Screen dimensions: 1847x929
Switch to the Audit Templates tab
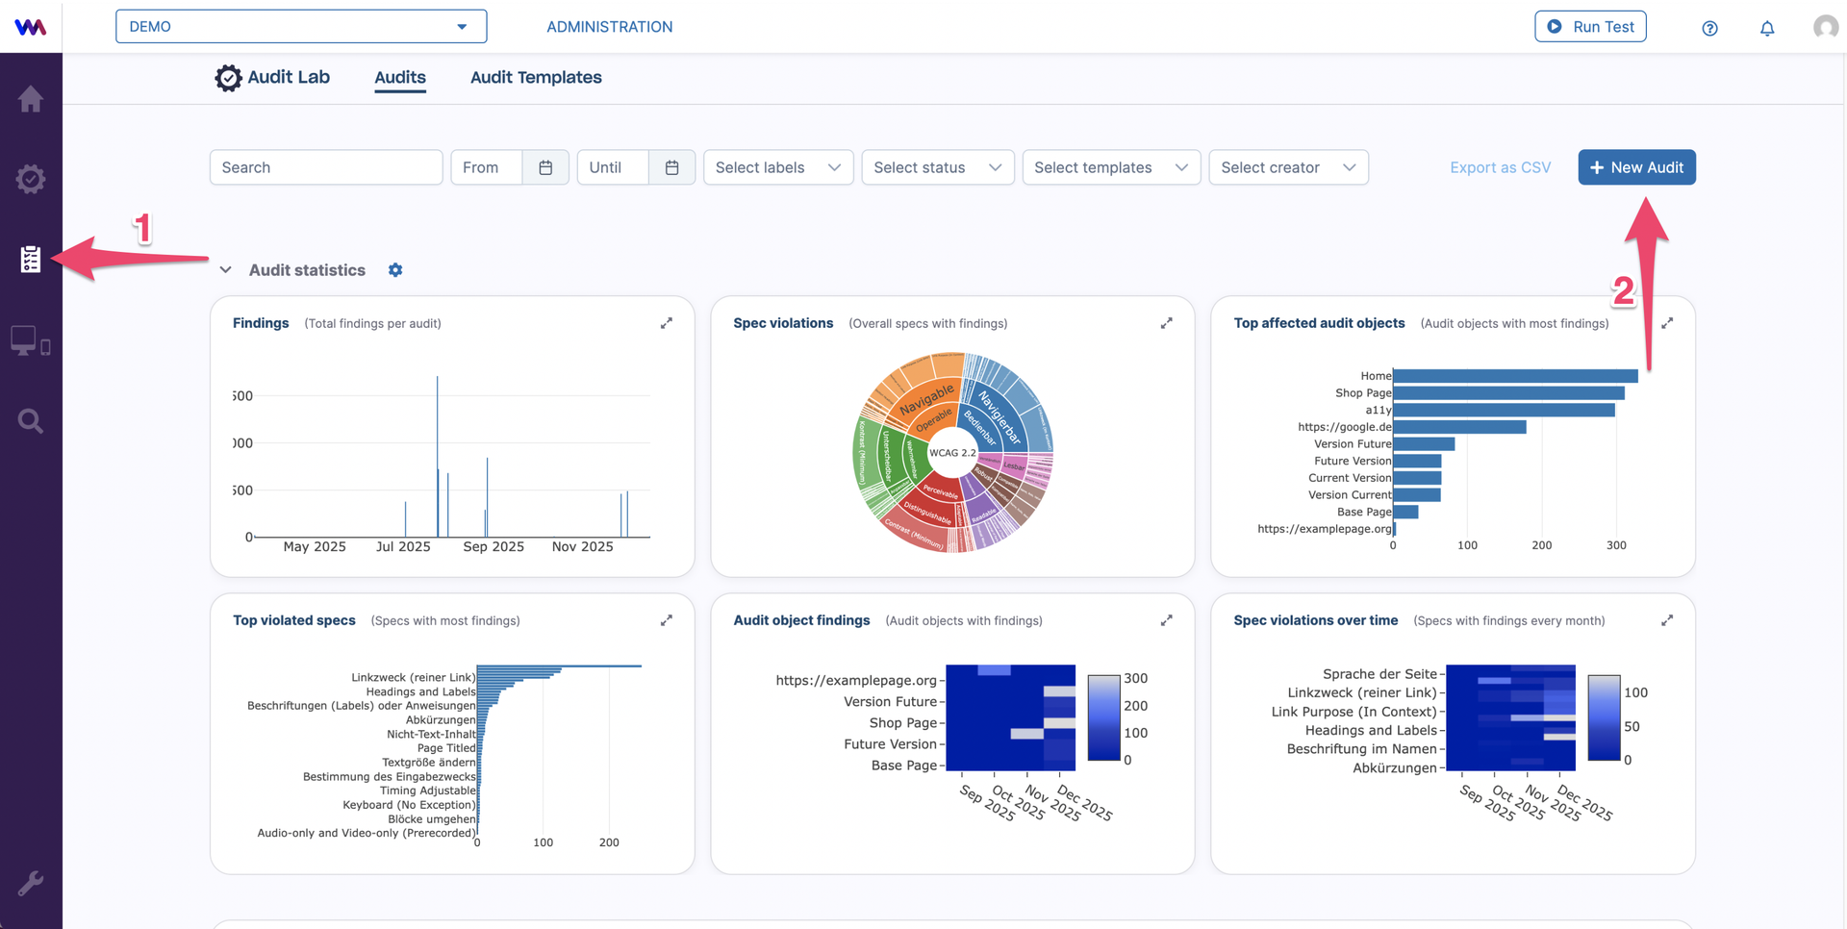[536, 77]
